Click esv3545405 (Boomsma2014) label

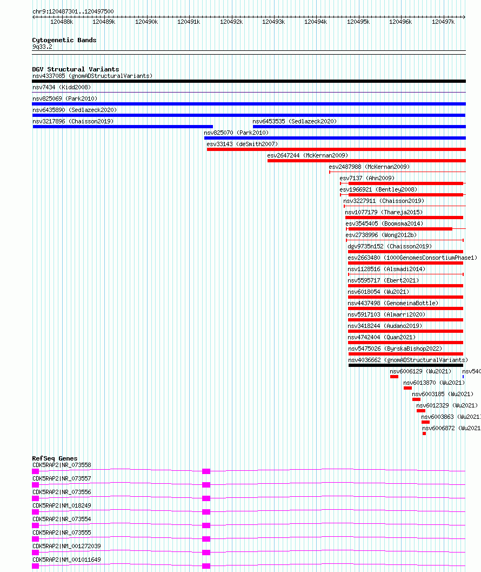pos(384,223)
